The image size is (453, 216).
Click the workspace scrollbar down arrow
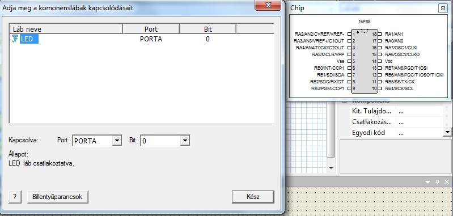pyautogui.click(x=331, y=168)
